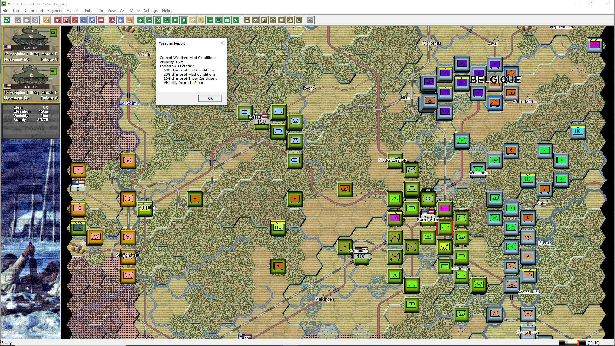Viewport: 615px width, 346px height.
Task: Click the status bar turn progress bar
Action: (x=572, y=342)
